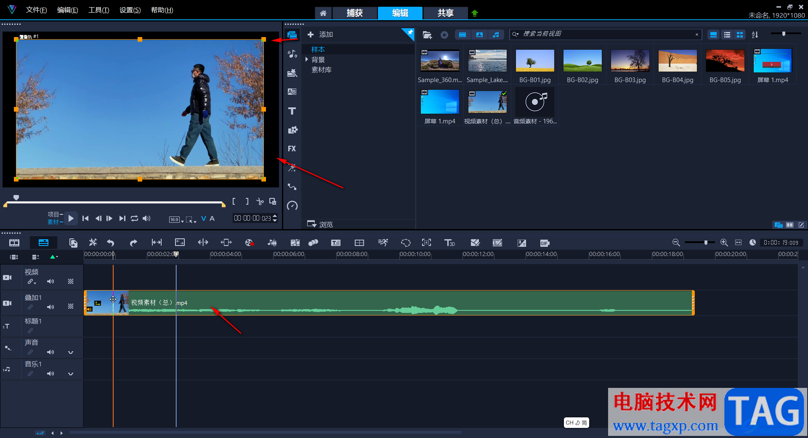Toggle repeat playback mode
Image resolution: width=808 pixels, height=438 pixels.
tap(134, 218)
